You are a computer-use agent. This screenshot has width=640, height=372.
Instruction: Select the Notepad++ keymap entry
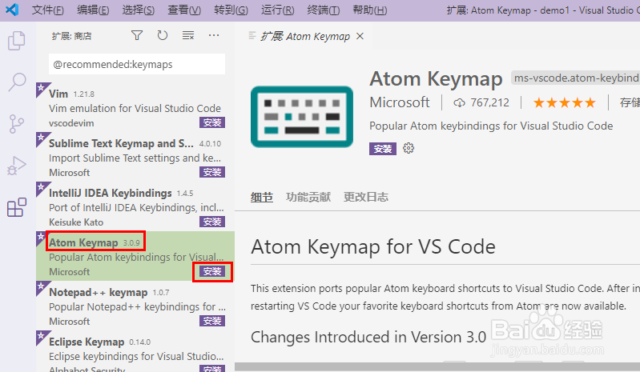point(135,306)
